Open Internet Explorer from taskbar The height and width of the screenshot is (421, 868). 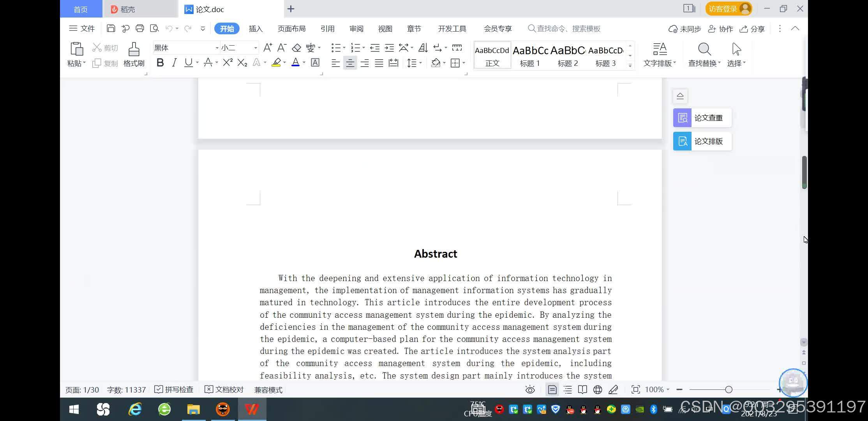pos(135,409)
